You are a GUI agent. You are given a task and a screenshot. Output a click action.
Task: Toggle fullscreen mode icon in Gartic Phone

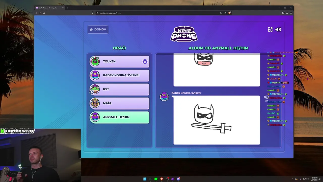[270, 30]
